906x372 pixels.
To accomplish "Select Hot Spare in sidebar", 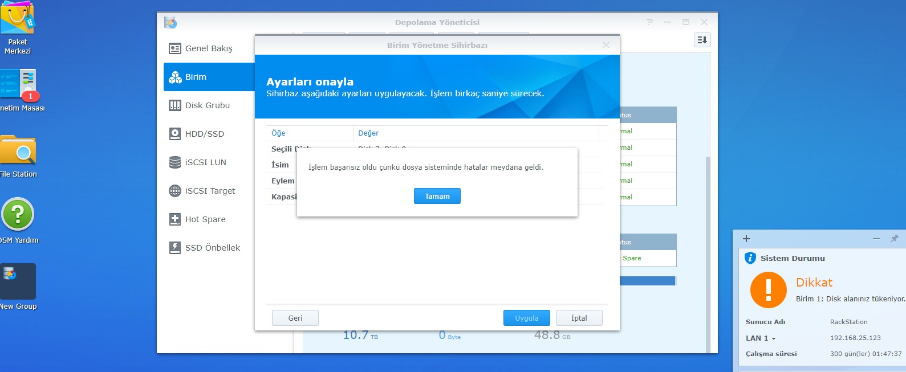I will [205, 219].
